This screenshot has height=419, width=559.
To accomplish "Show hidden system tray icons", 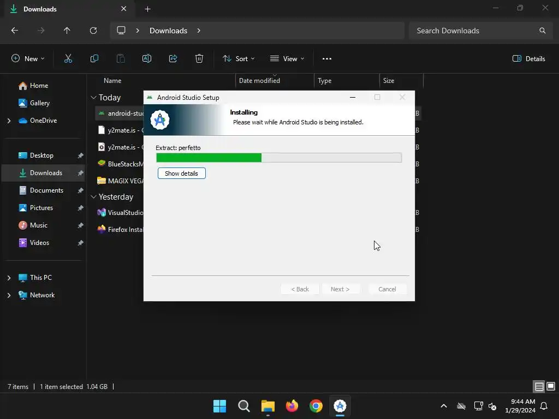I will (443, 406).
